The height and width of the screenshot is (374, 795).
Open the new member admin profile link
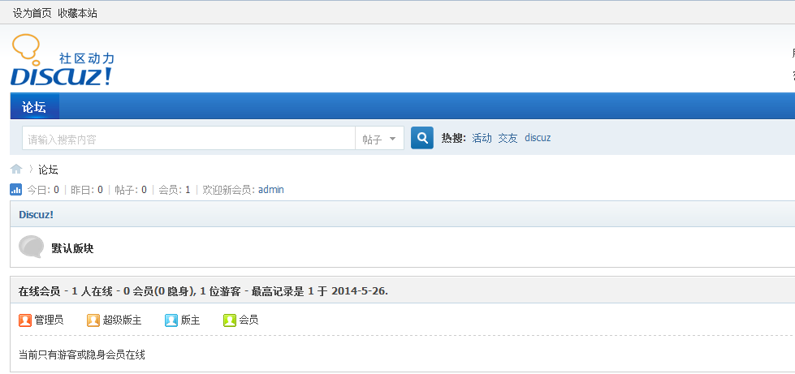[271, 190]
